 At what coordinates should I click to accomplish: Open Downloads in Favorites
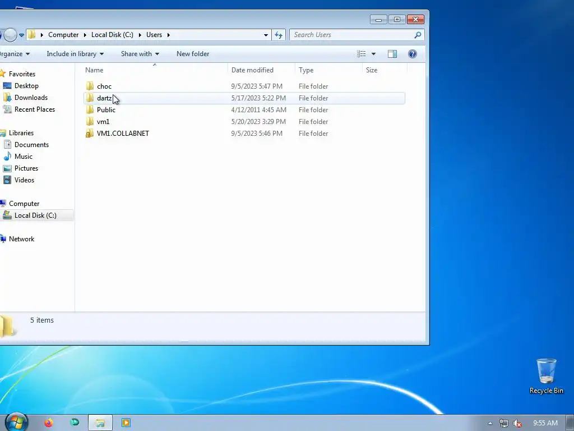tap(31, 98)
